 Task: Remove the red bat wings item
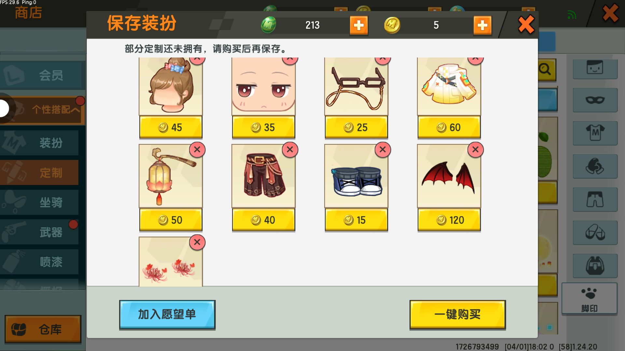coord(475,150)
